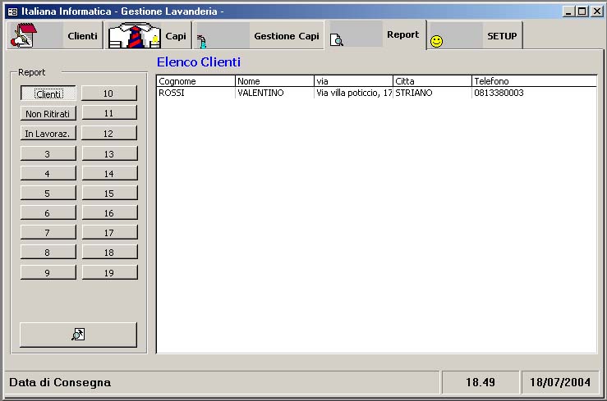Click report button 10

pos(109,93)
